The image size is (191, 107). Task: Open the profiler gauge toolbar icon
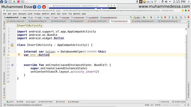point(158,17)
